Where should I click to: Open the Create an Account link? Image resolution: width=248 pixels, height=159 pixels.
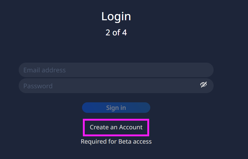[116, 127]
